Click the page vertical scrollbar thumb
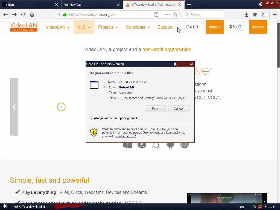The image size is (280, 210). pos(278,45)
